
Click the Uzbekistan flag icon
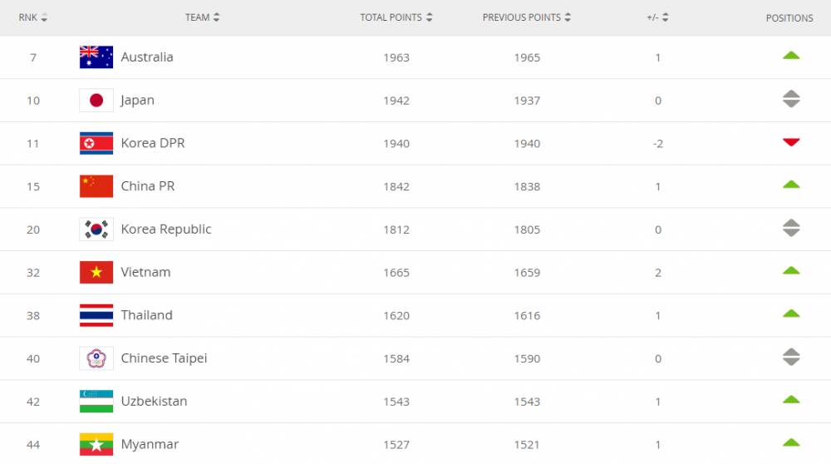click(96, 401)
